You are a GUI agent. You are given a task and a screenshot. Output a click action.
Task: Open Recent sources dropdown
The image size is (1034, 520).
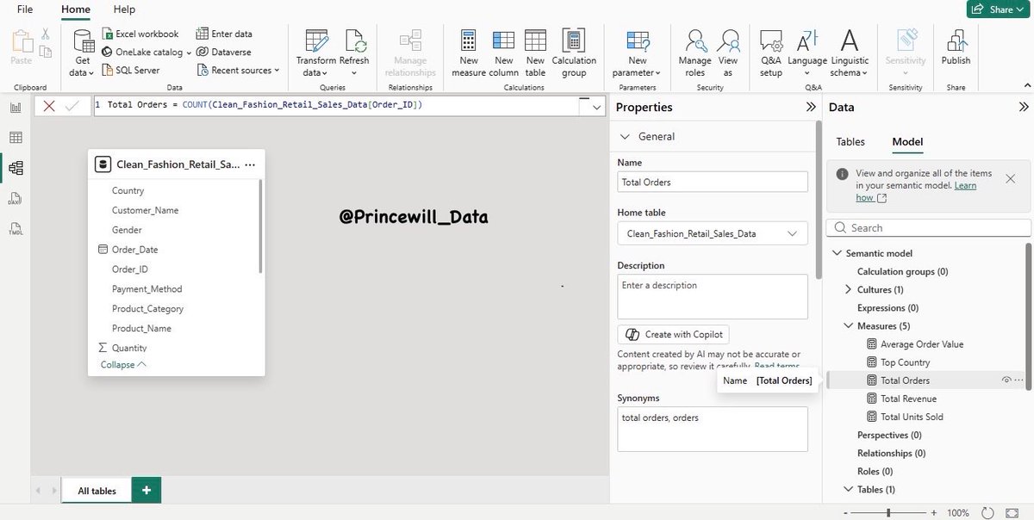pos(238,70)
